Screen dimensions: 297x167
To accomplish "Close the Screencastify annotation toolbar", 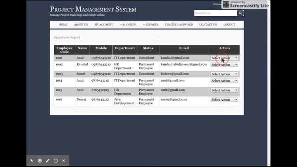I will (64, 161).
